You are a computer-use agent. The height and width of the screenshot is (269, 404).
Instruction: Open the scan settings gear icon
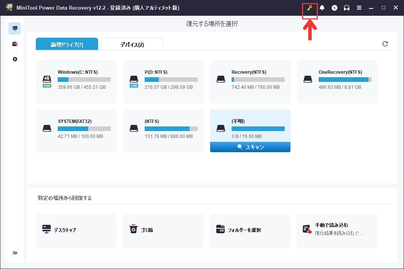click(15, 59)
